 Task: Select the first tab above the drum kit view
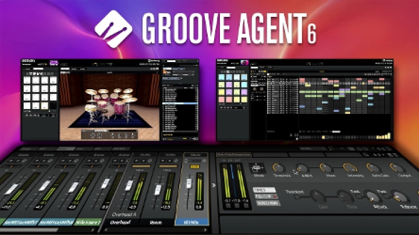click(65, 69)
